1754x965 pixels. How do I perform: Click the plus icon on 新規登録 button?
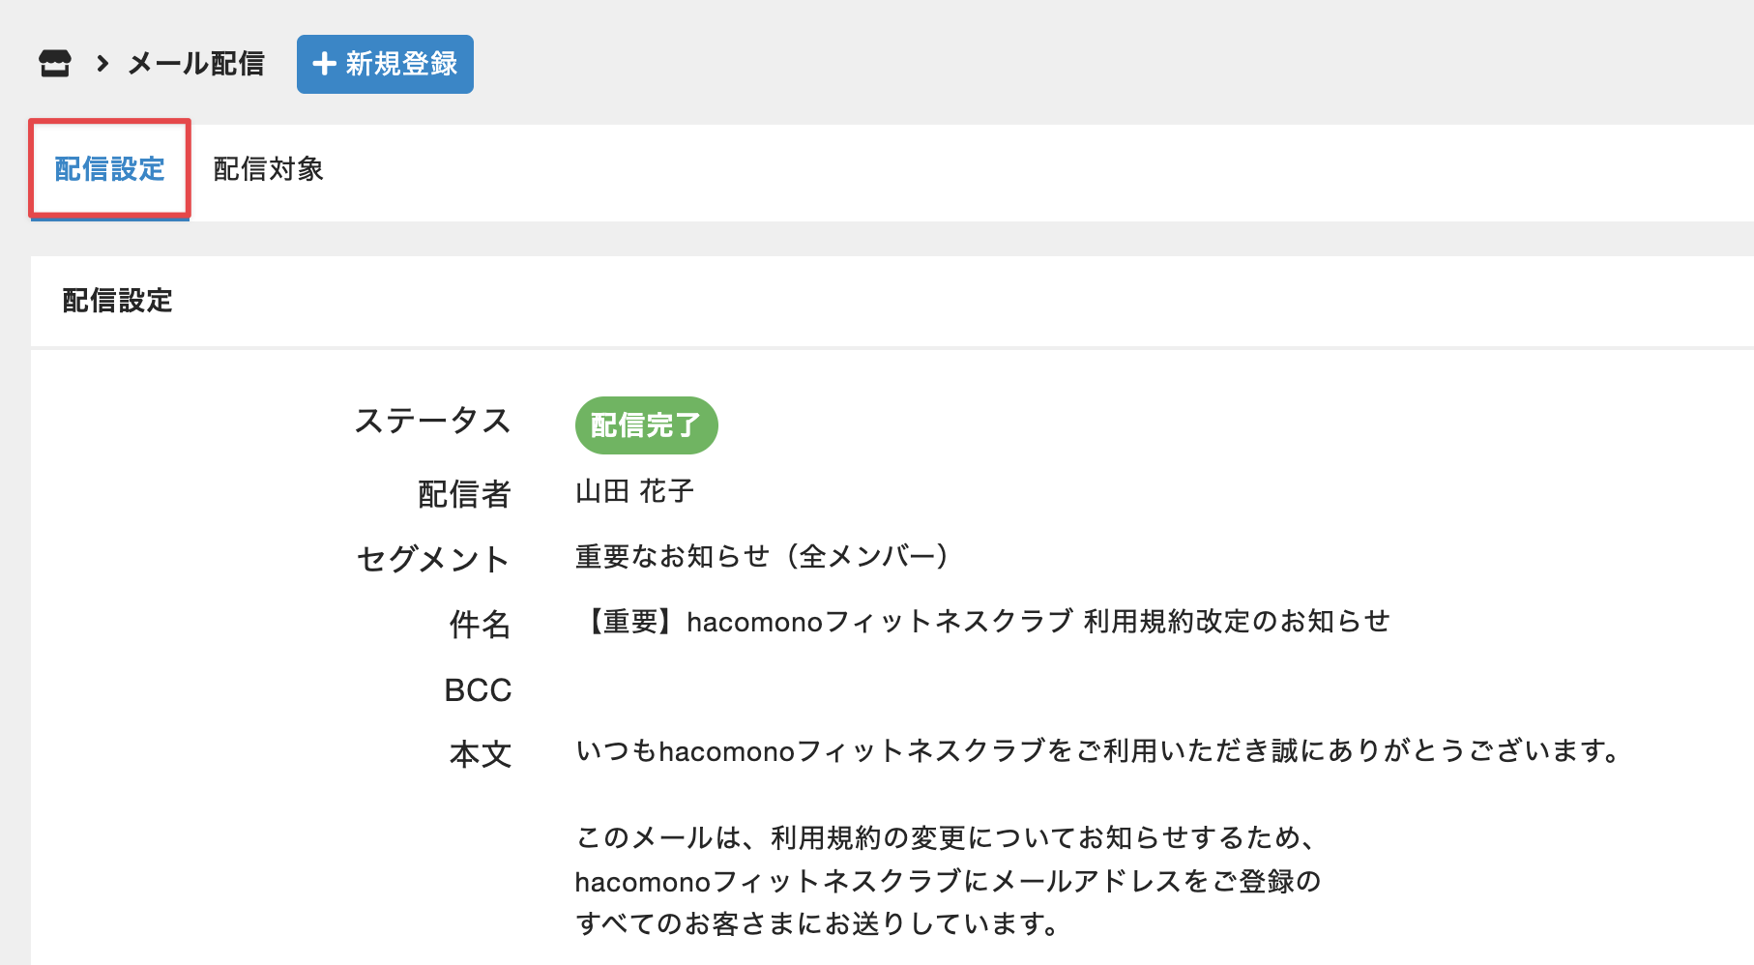click(325, 64)
